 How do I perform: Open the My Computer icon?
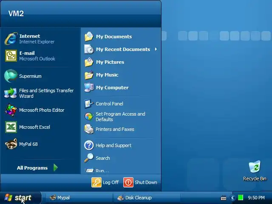click(x=89, y=88)
